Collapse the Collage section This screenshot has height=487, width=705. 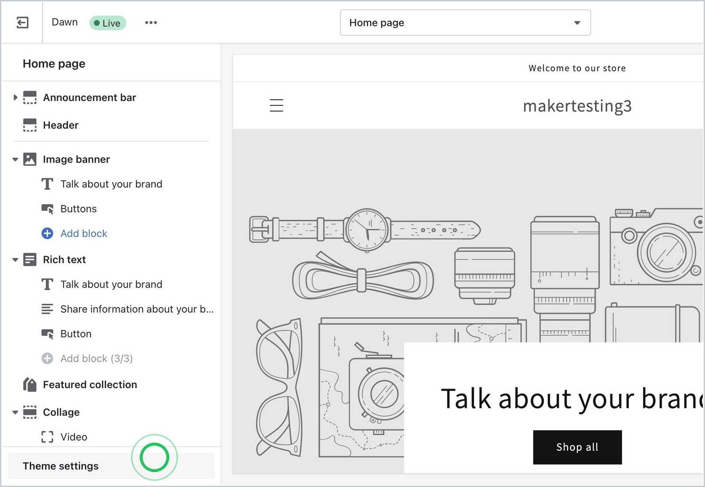(15, 412)
